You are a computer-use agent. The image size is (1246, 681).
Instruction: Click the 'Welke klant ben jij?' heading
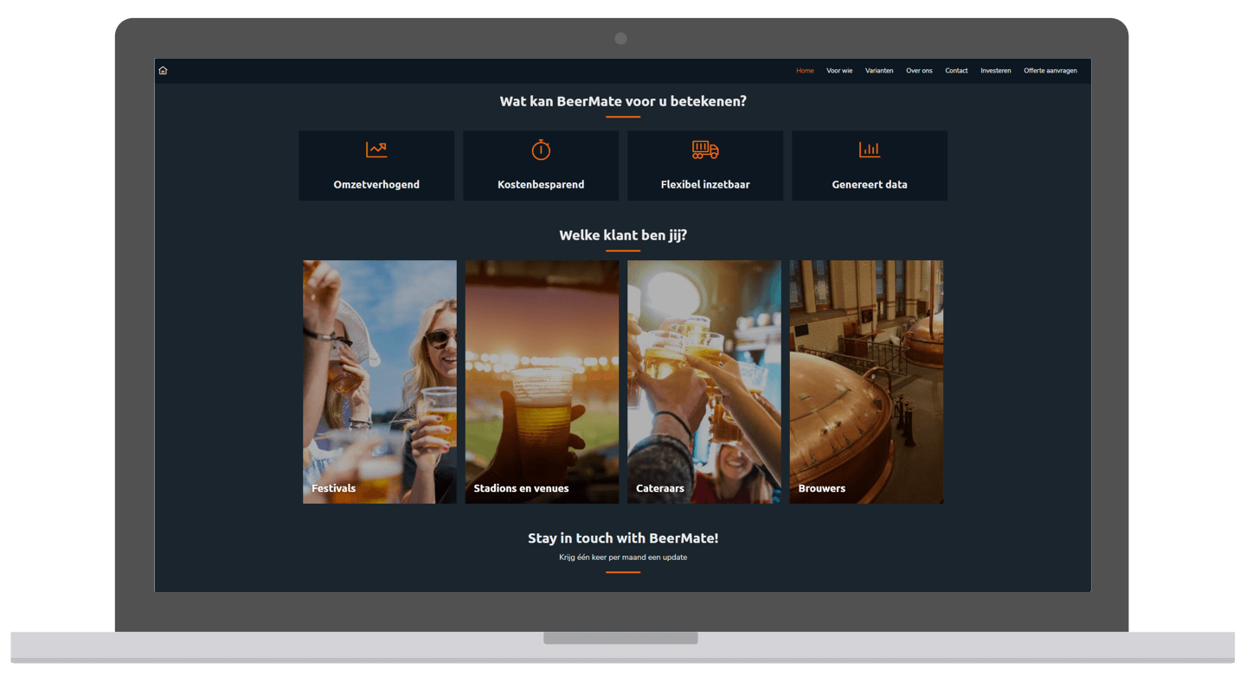click(x=623, y=235)
